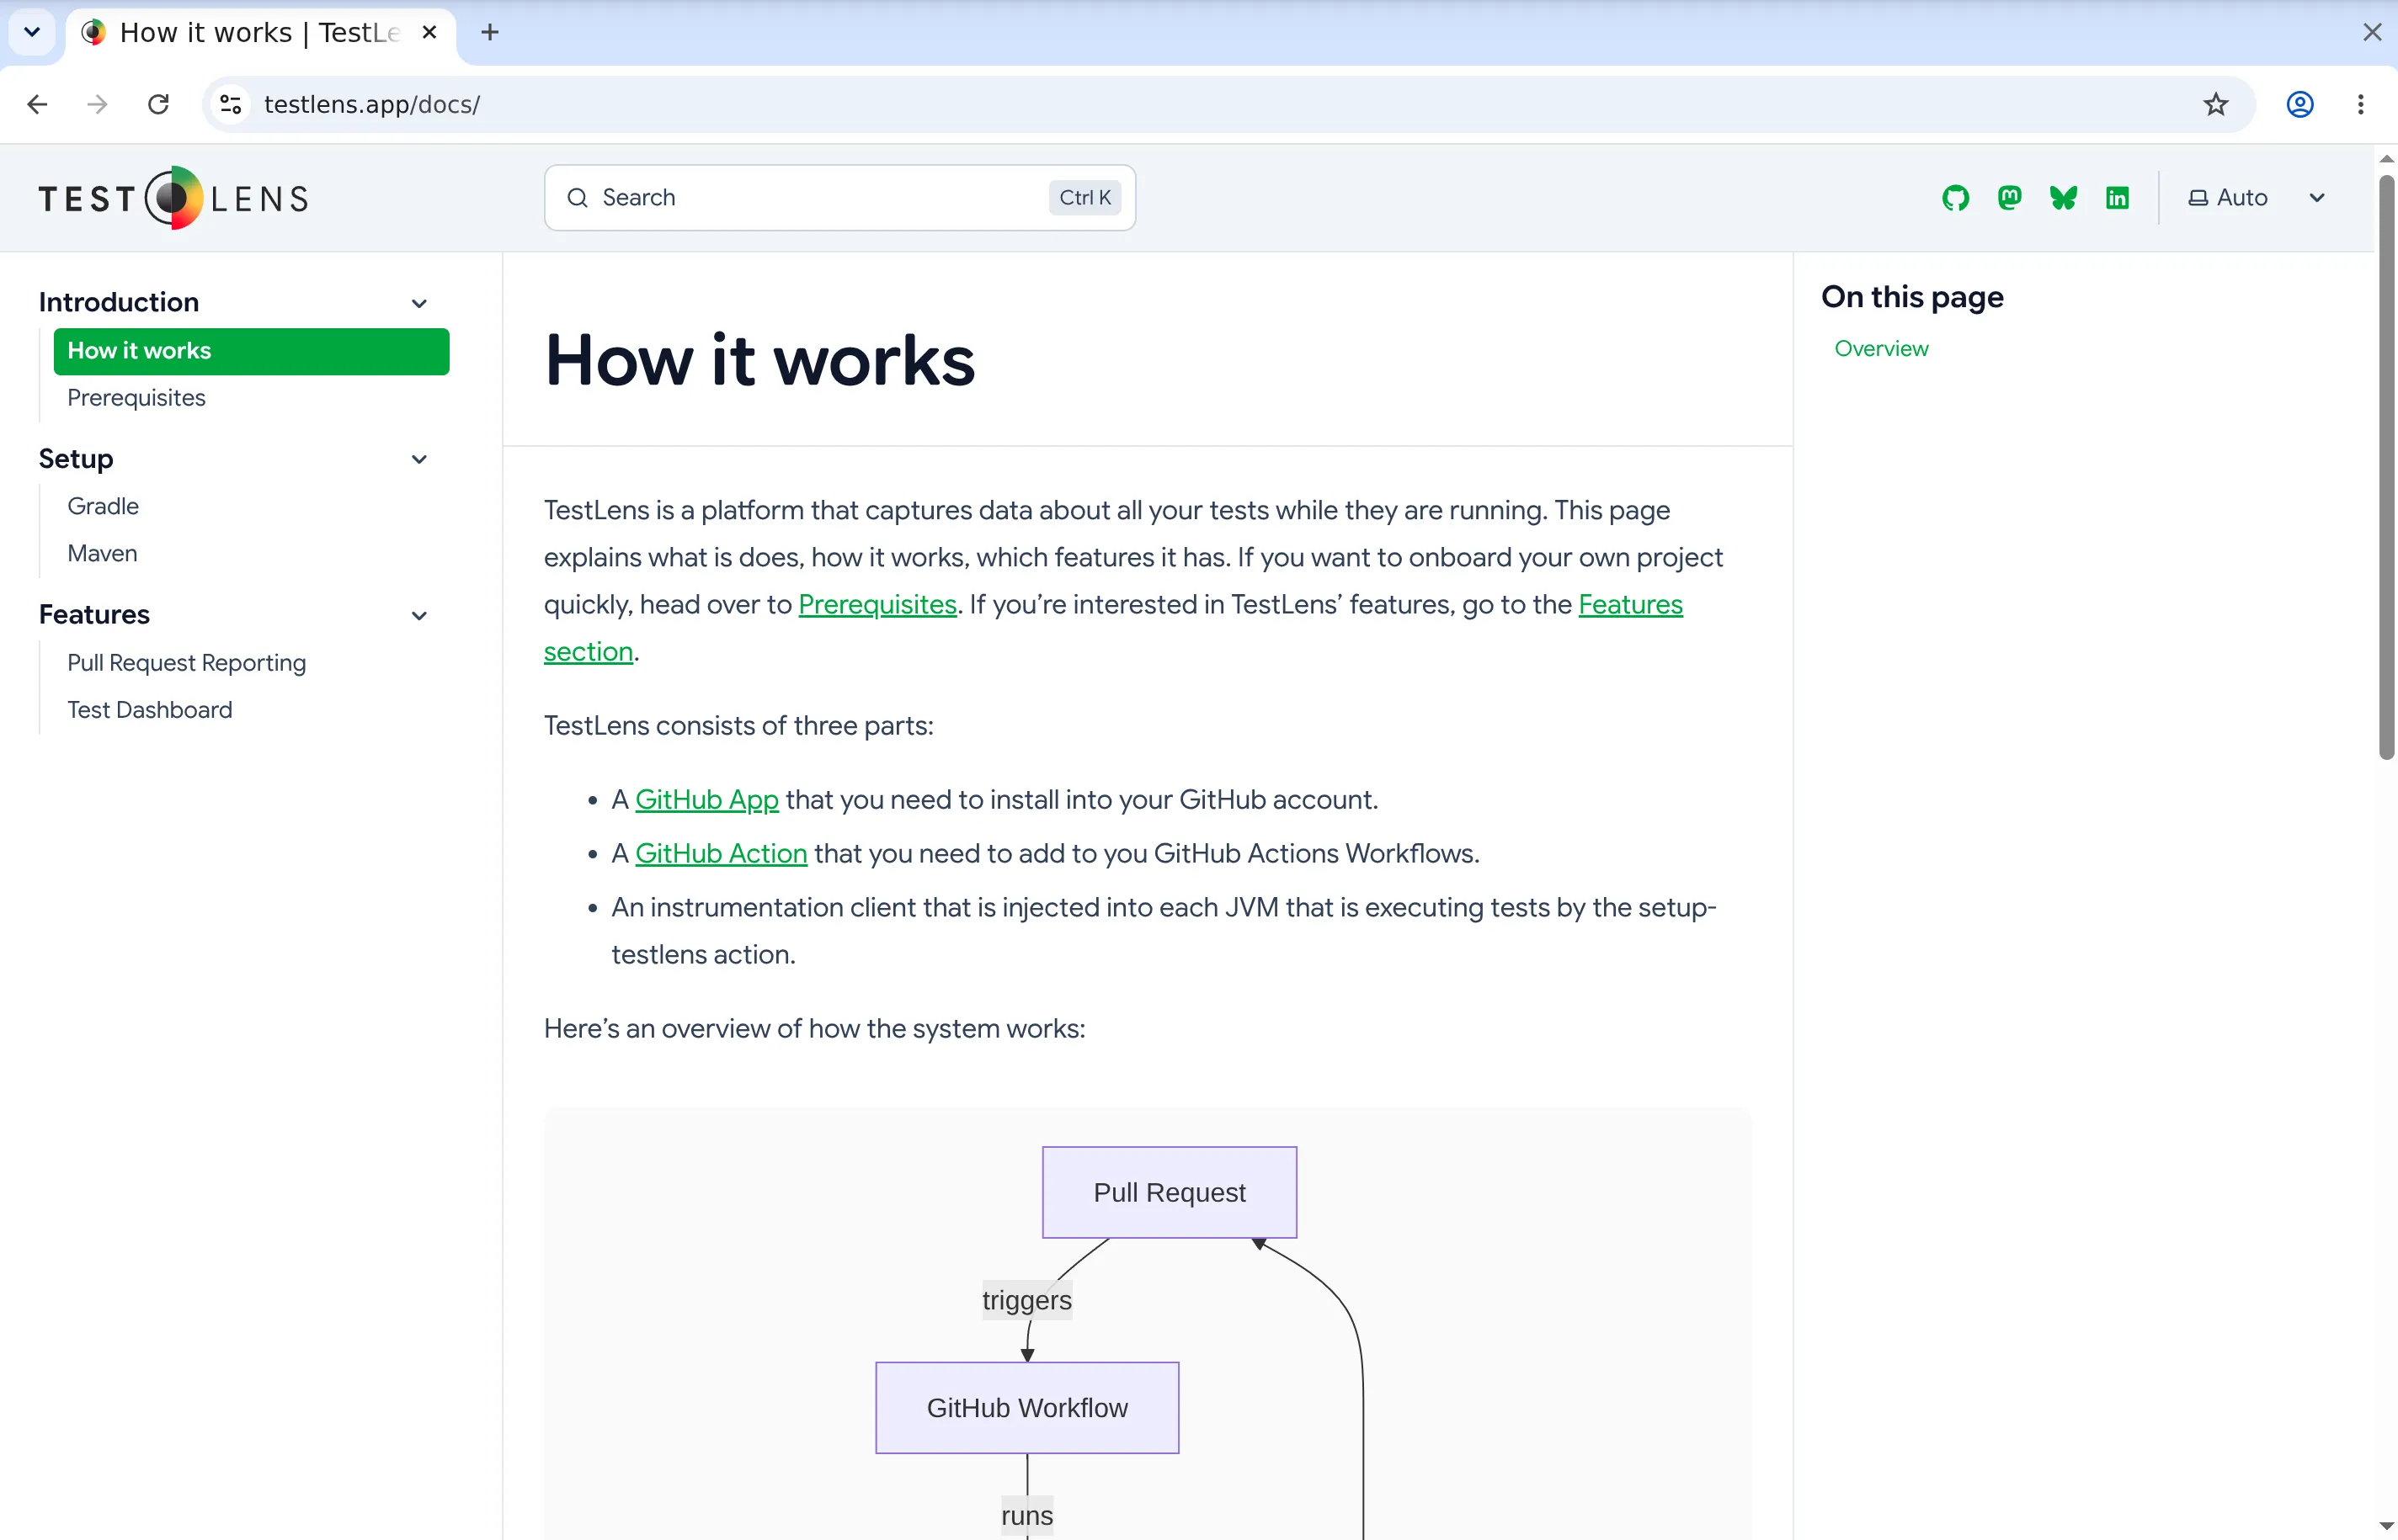
Task: Click the On this page heading
Action: (1912, 297)
